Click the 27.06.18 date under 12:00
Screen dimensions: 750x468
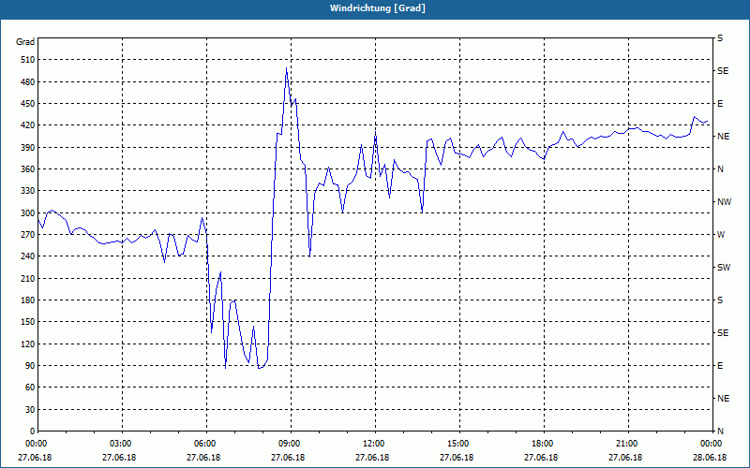click(372, 458)
